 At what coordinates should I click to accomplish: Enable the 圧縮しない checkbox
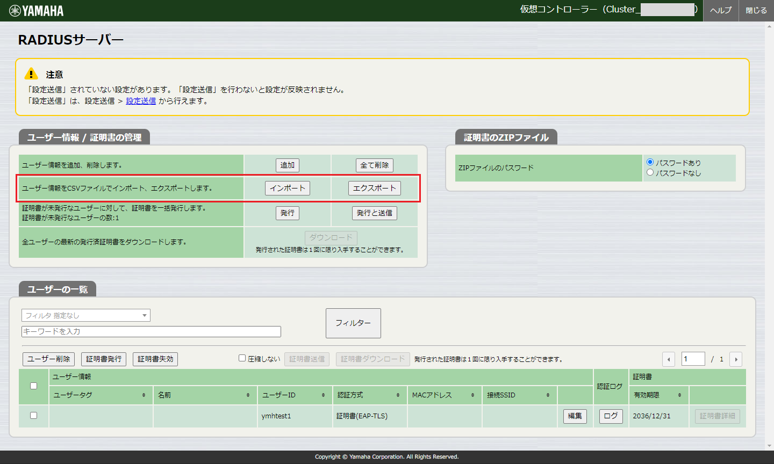pyautogui.click(x=242, y=359)
